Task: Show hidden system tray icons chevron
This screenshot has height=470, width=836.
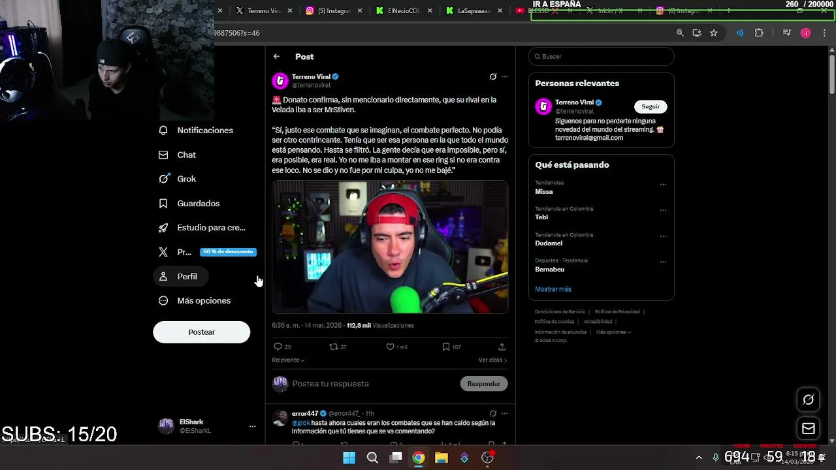Action: pos(699,458)
